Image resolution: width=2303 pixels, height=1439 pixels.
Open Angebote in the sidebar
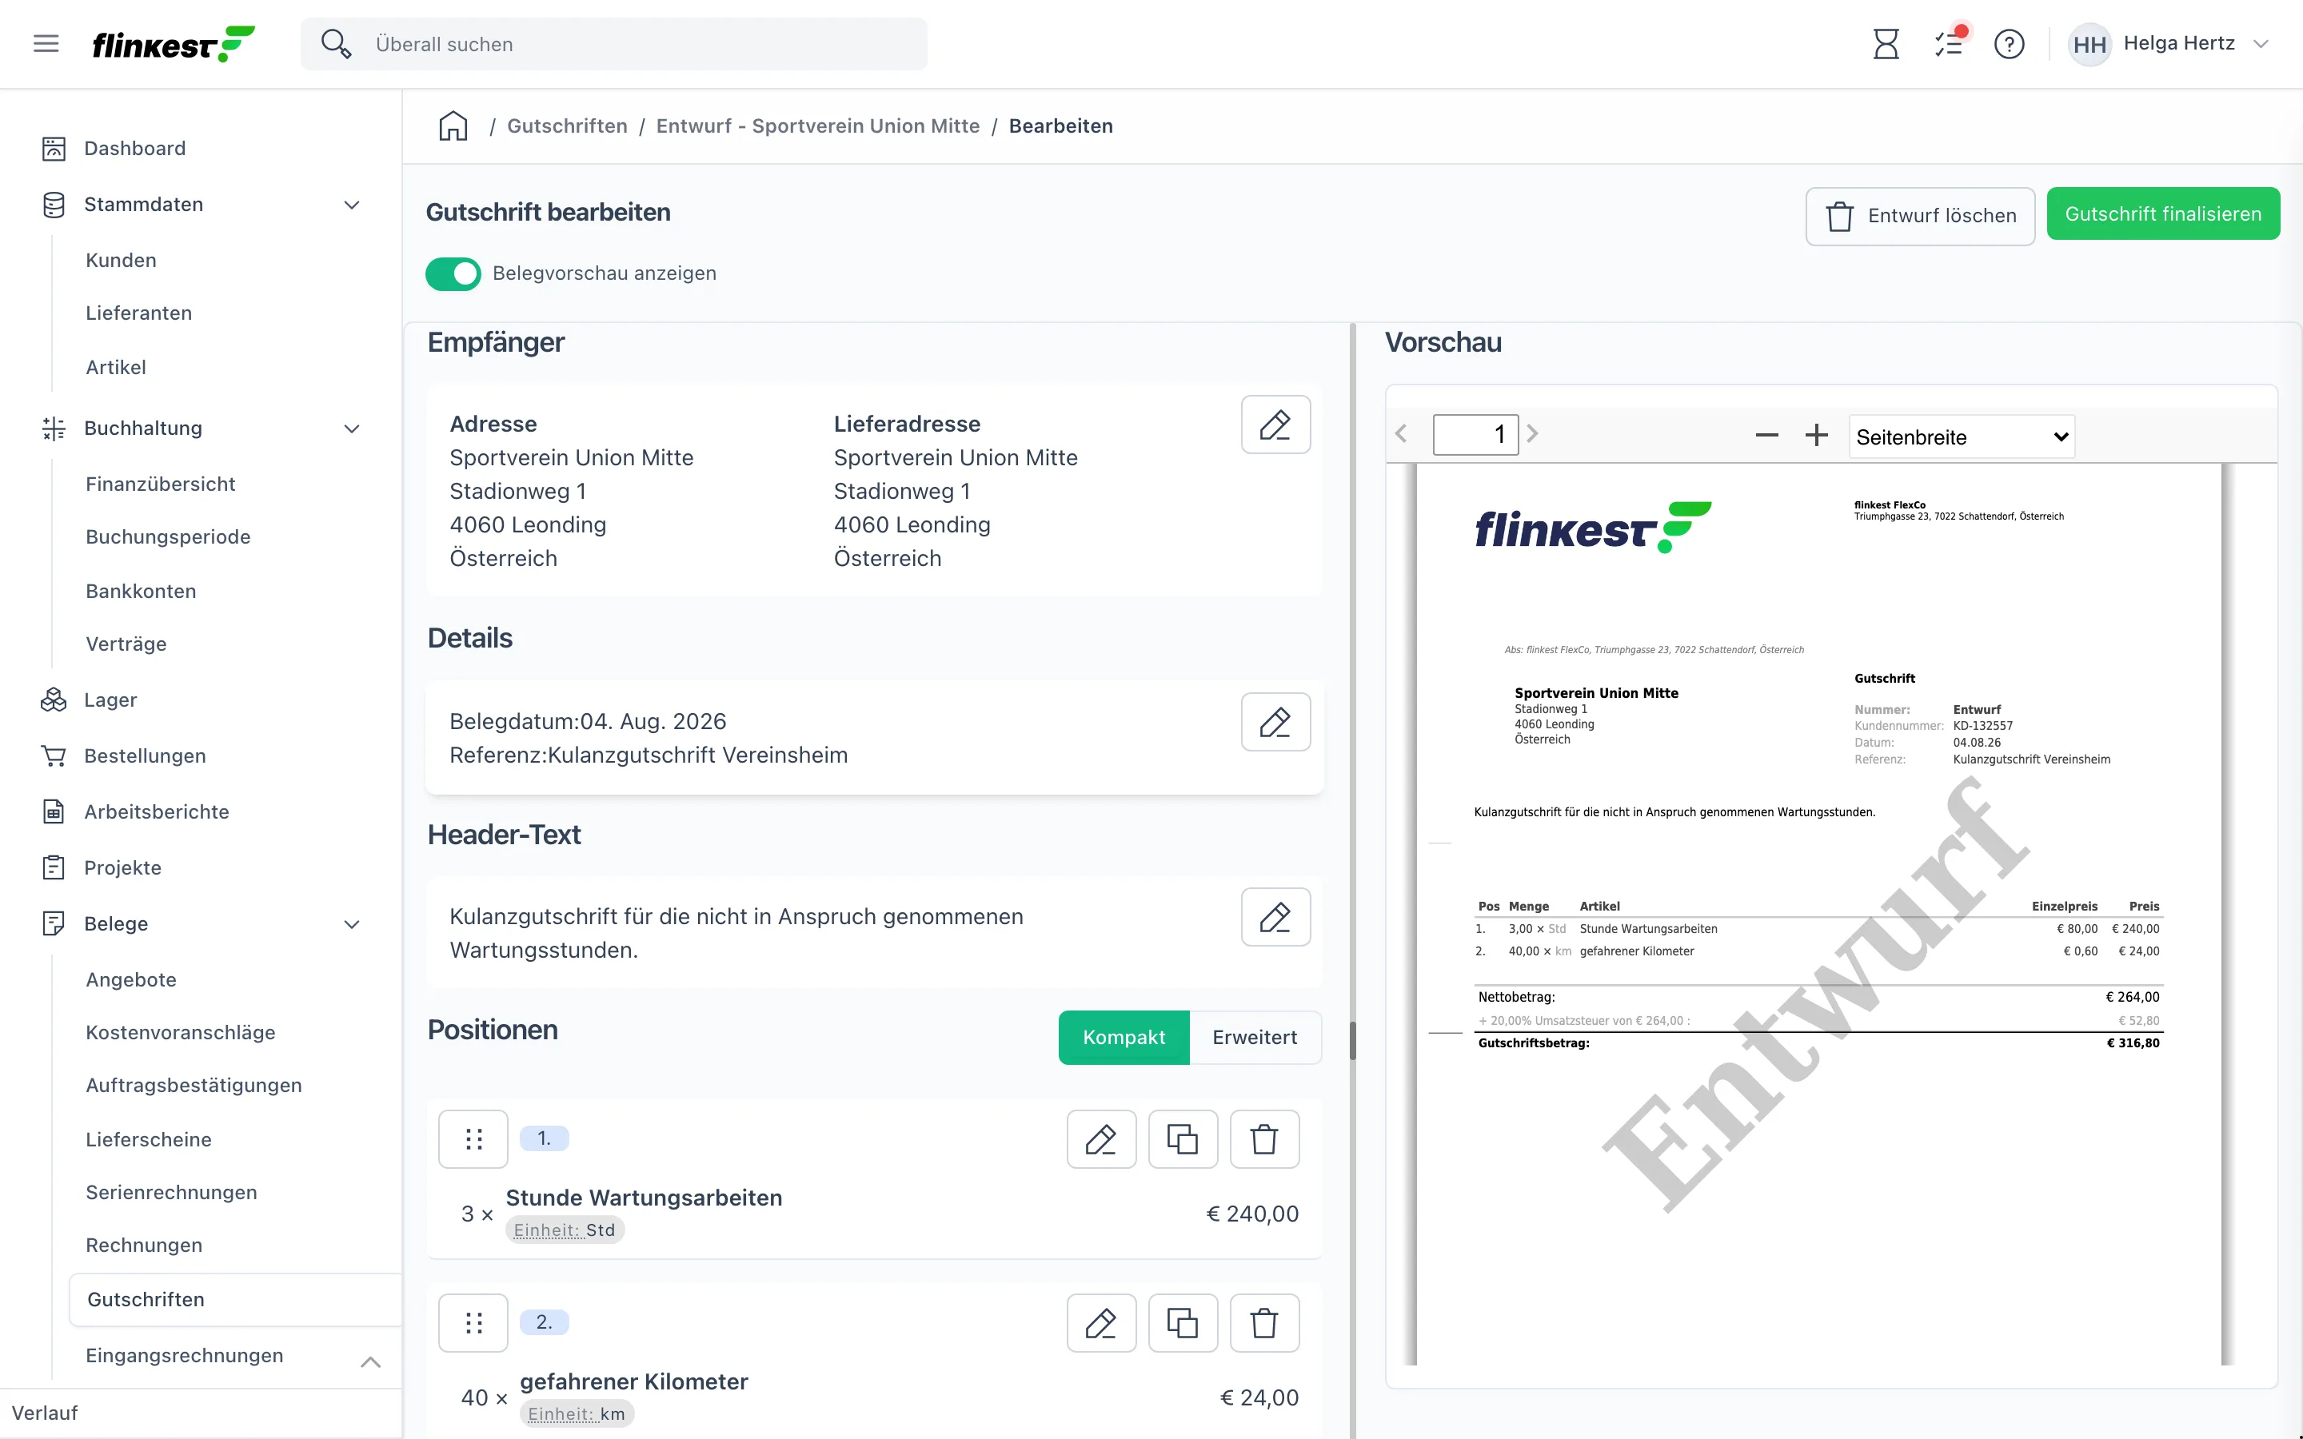(131, 980)
